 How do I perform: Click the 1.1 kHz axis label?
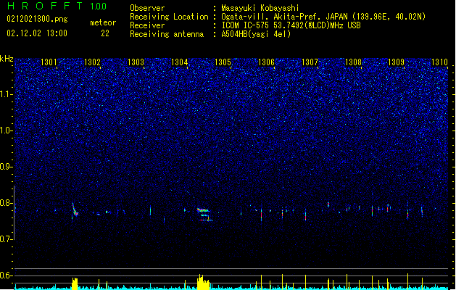pos(7,94)
